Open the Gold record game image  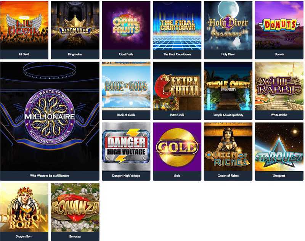click(x=177, y=147)
